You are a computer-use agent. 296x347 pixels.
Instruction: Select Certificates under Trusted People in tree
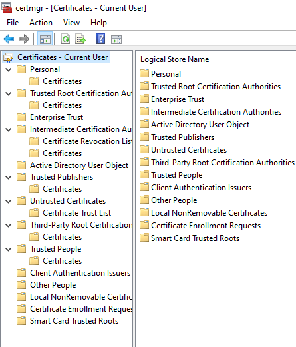pyautogui.click(x=62, y=261)
